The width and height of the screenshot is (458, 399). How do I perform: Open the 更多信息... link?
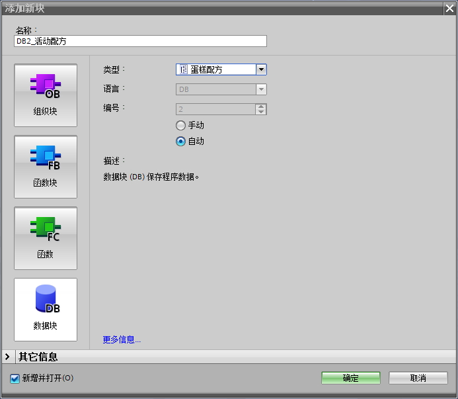coord(122,339)
